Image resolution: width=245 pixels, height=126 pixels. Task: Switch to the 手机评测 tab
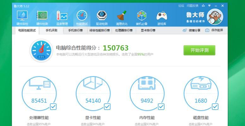pyautogui.click(x=51, y=31)
